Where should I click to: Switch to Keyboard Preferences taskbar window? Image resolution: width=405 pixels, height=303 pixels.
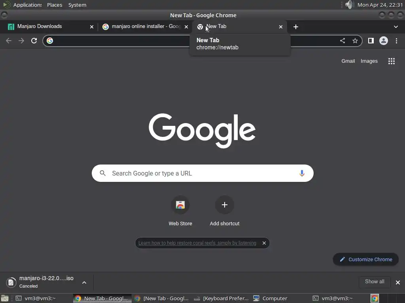coord(221,298)
